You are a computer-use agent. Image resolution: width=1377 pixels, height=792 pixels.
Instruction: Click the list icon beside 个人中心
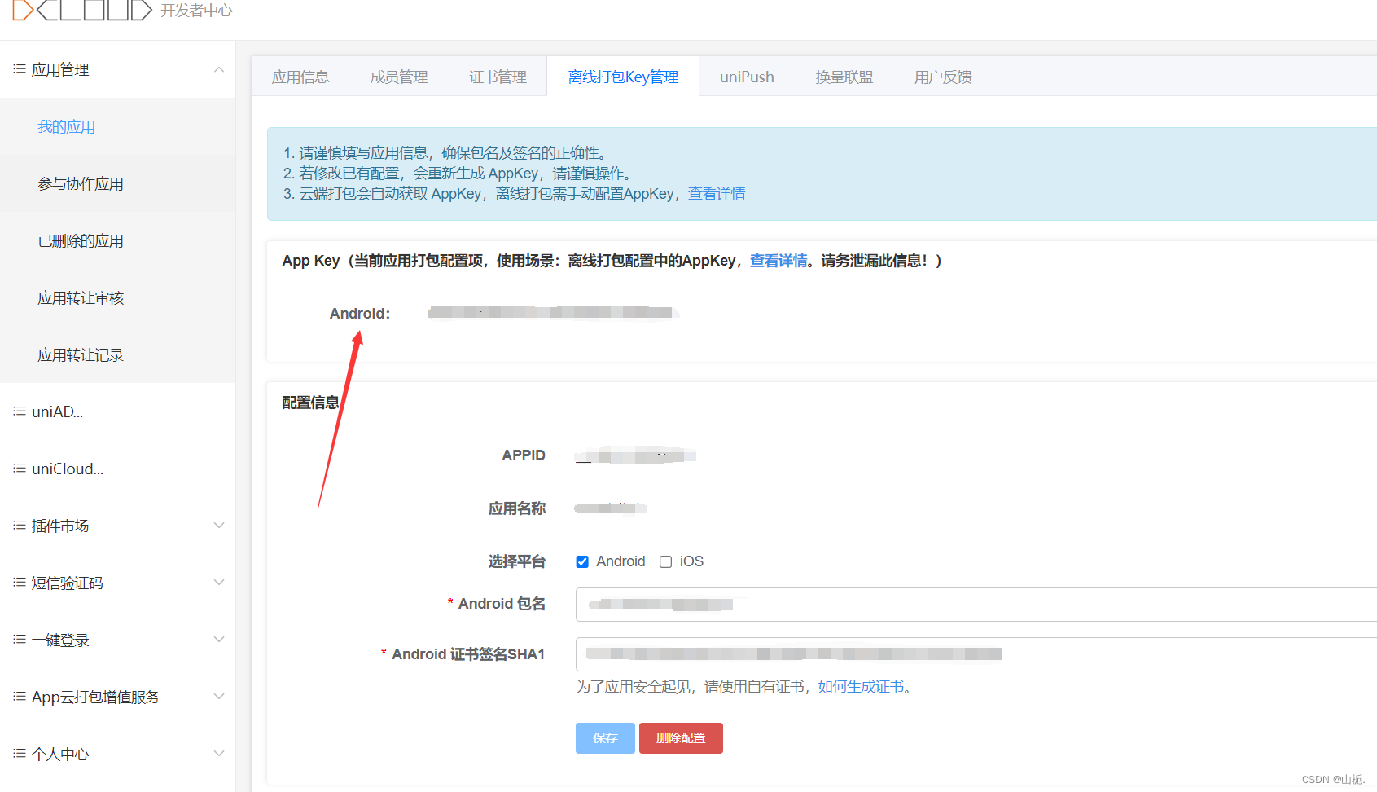point(20,754)
